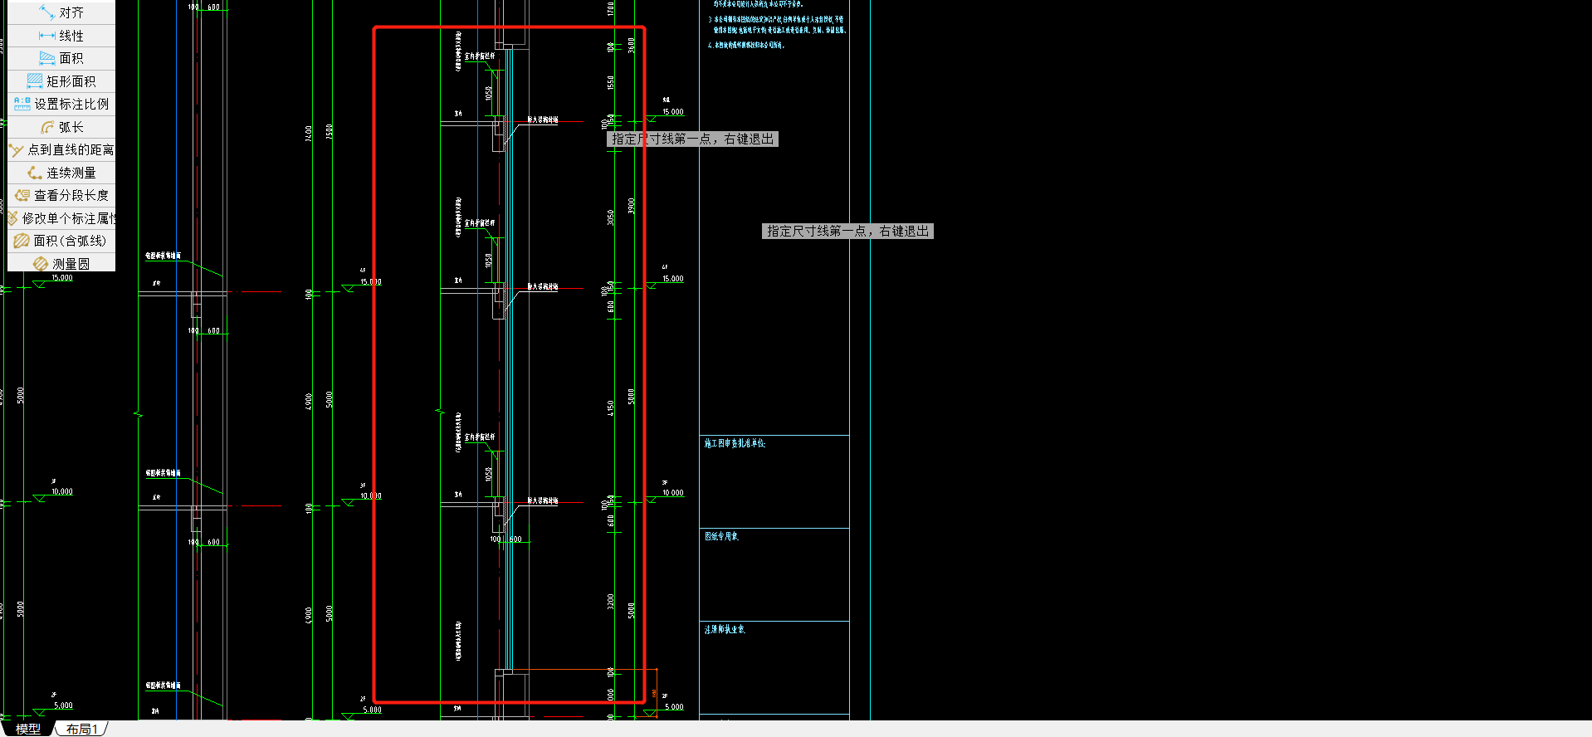Select 修改单个标注属性 edit annotation property
Image resolution: width=1592 pixels, height=737 pixels.
tap(61, 218)
